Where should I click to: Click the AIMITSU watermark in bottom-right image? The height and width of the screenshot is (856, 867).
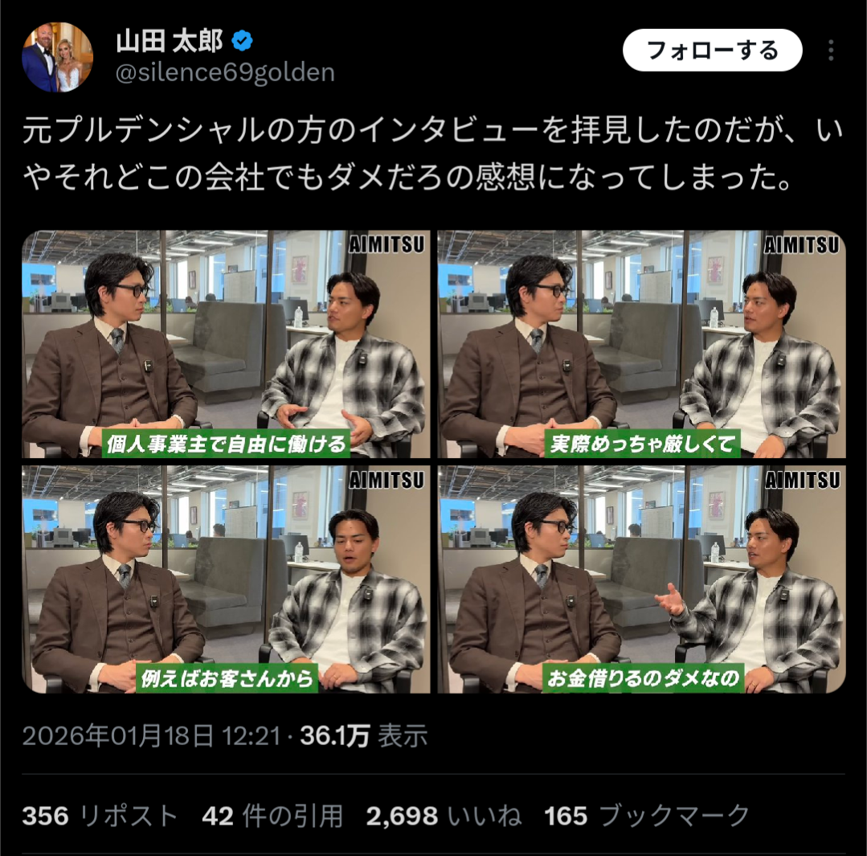point(802,479)
